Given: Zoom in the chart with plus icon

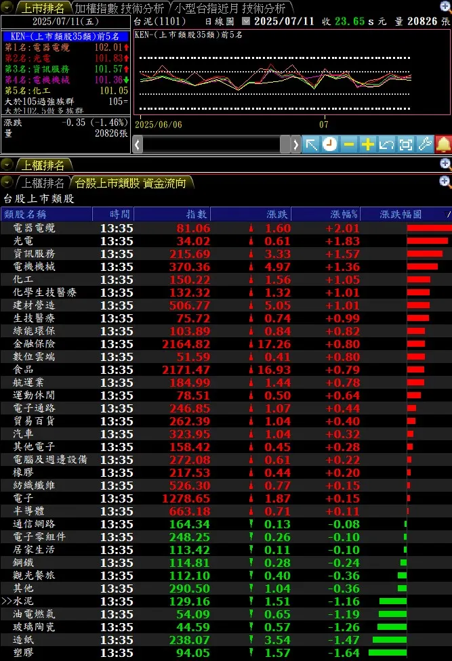Looking at the screenshot, I should click(368, 145).
